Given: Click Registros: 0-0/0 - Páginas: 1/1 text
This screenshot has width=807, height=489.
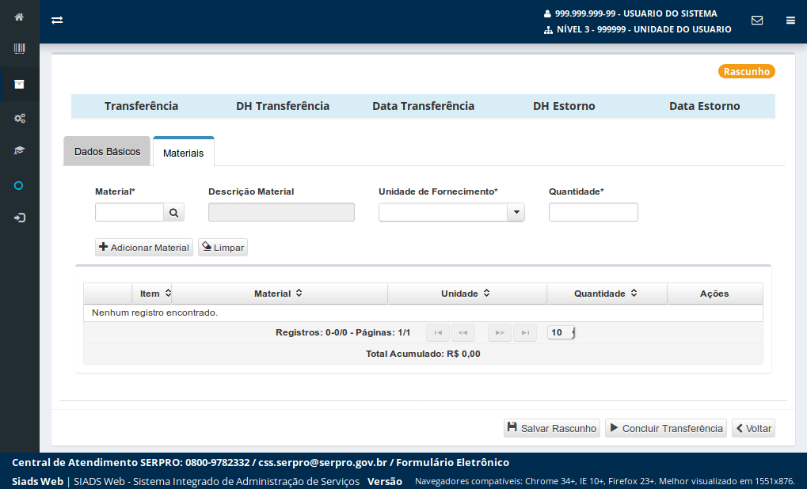Looking at the screenshot, I should pyautogui.click(x=343, y=332).
